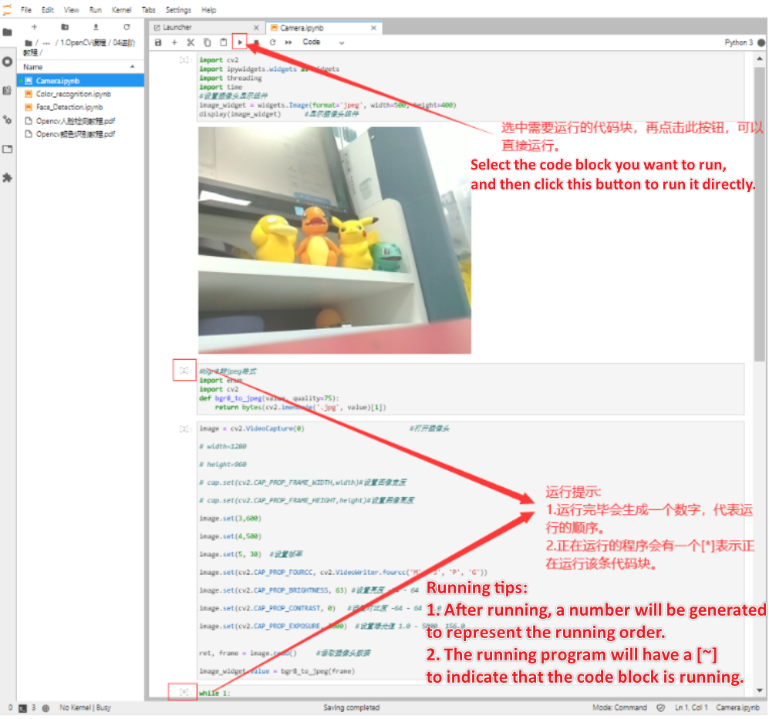The image size is (769, 719).
Task: Open the Extension Manager puzzle icon
Action: 8,177
